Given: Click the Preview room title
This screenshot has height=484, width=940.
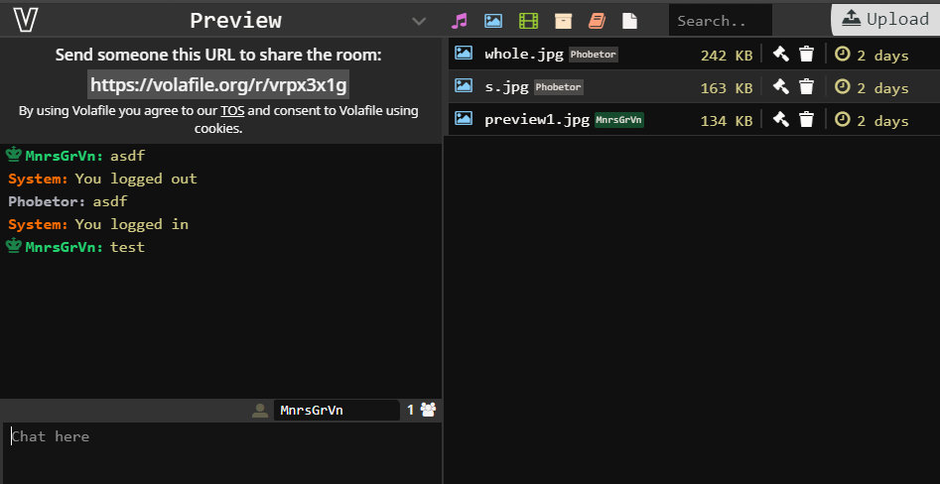Looking at the screenshot, I should pyautogui.click(x=235, y=21).
